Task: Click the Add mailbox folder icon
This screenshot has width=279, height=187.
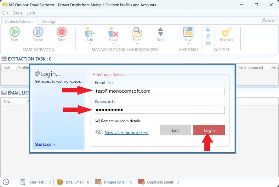Action: [x=90, y=32]
